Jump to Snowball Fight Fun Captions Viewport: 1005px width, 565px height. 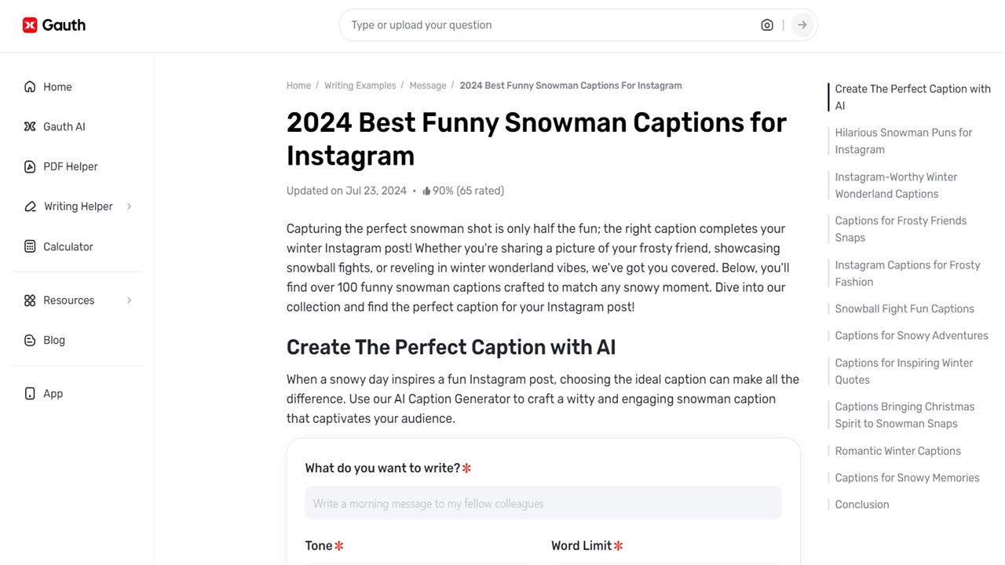coord(904,308)
